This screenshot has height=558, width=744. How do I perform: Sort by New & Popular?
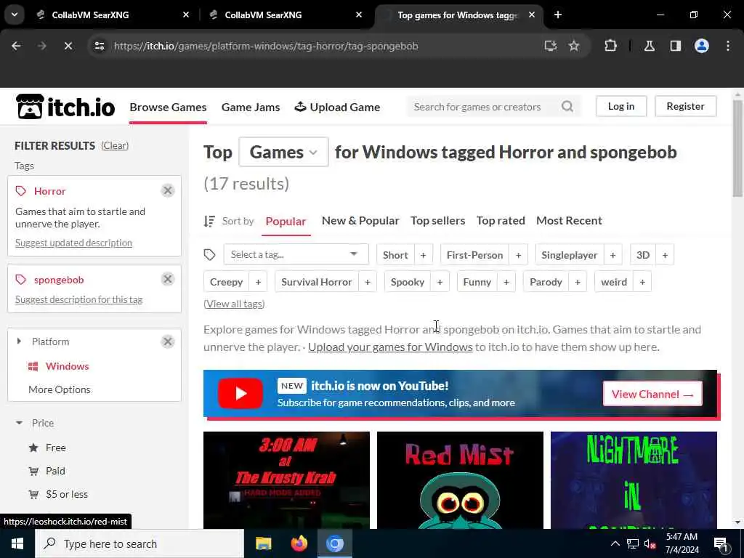360,221
